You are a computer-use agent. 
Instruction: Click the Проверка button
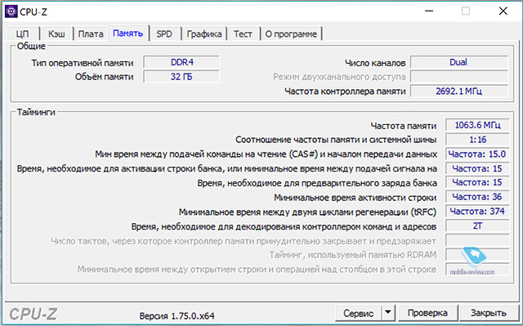pos(427,313)
